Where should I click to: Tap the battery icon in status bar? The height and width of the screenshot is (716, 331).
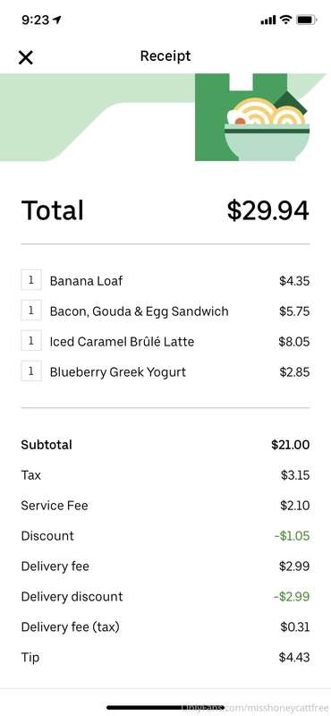[306, 20]
